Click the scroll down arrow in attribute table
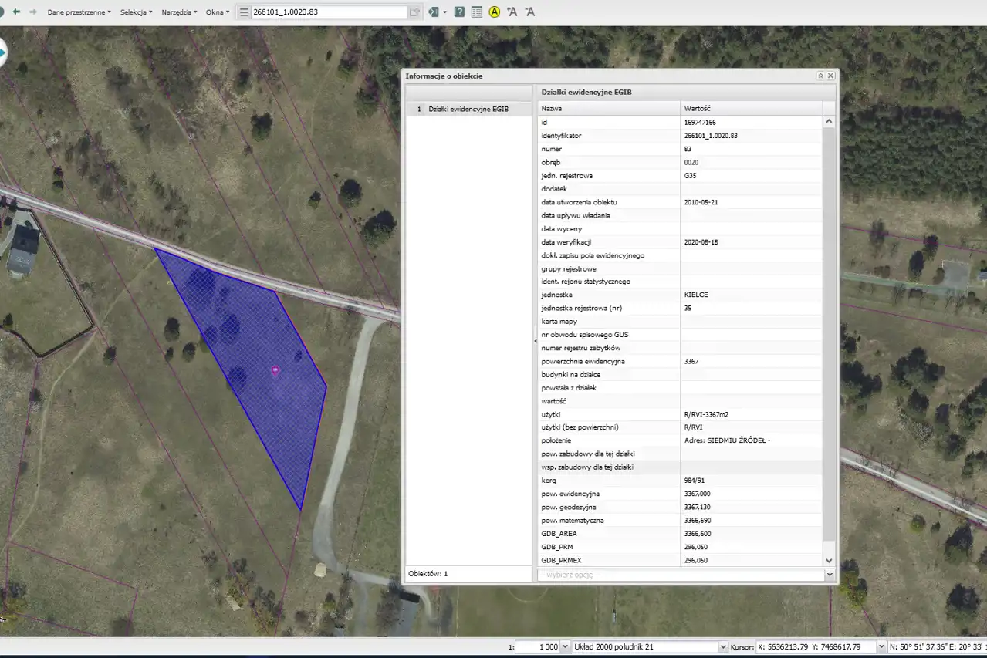Viewport: 987px width, 658px height. pyautogui.click(x=830, y=560)
